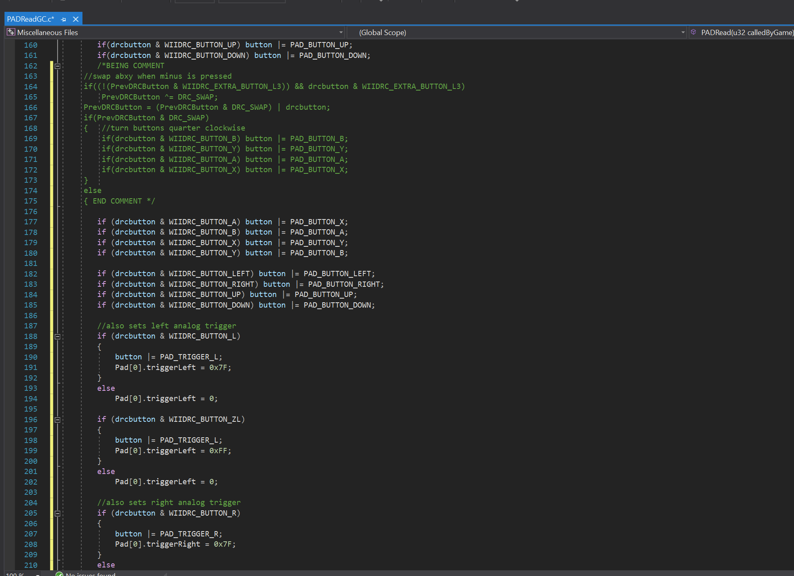
Task: Click the 0xFF value on line 199
Action: pos(218,451)
